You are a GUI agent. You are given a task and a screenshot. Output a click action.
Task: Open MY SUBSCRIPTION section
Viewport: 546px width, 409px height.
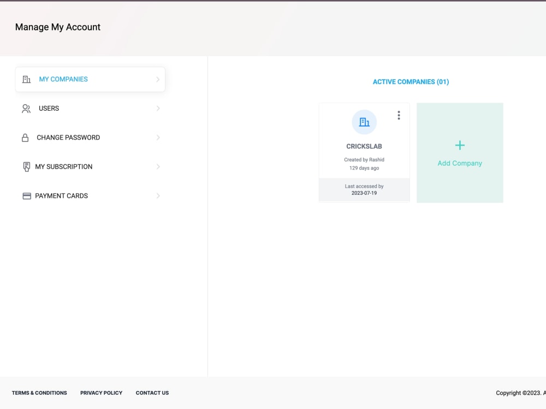point(90,167)
